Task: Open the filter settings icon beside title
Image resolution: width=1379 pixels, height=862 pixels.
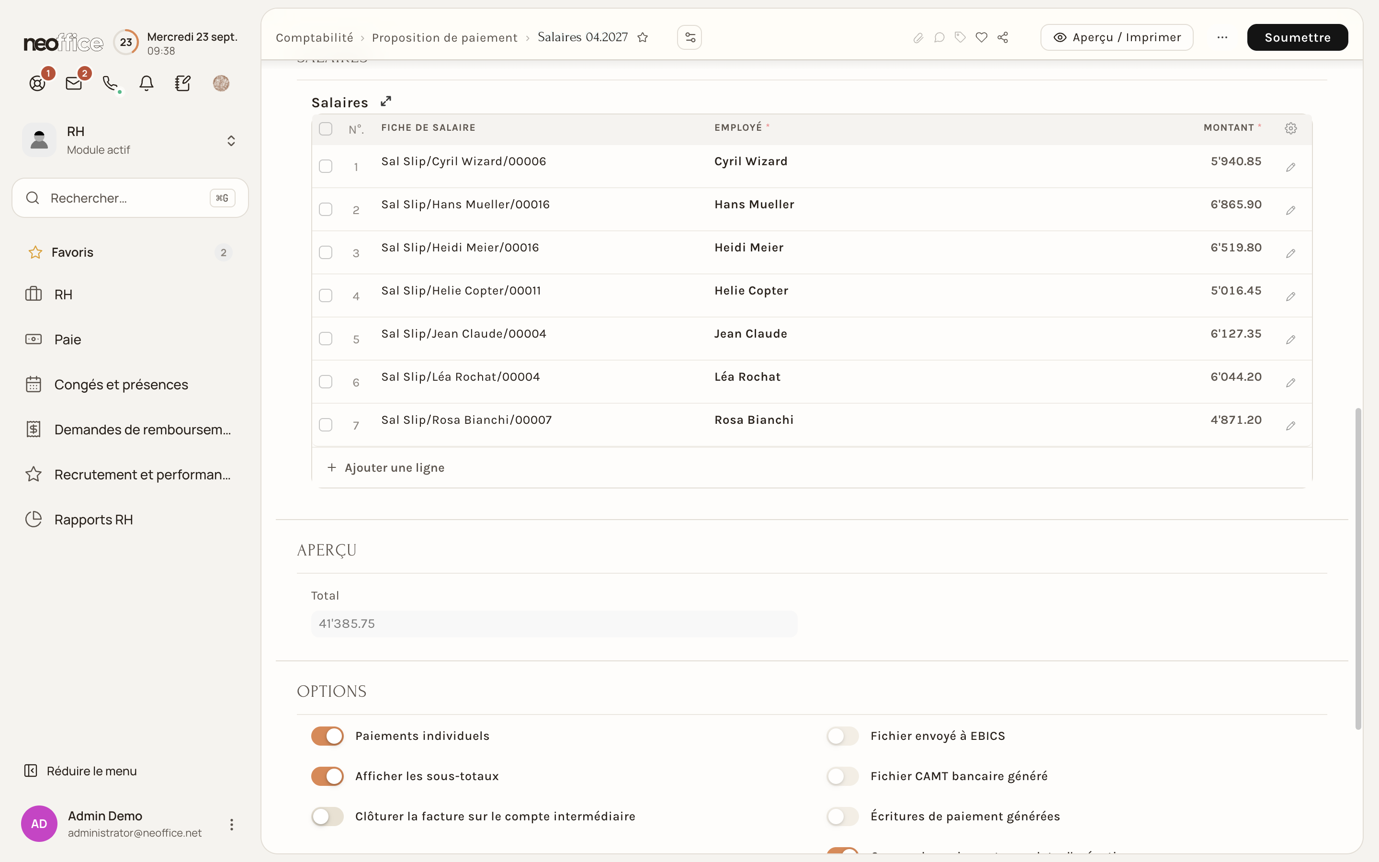Action: click(x=689, y=38)
